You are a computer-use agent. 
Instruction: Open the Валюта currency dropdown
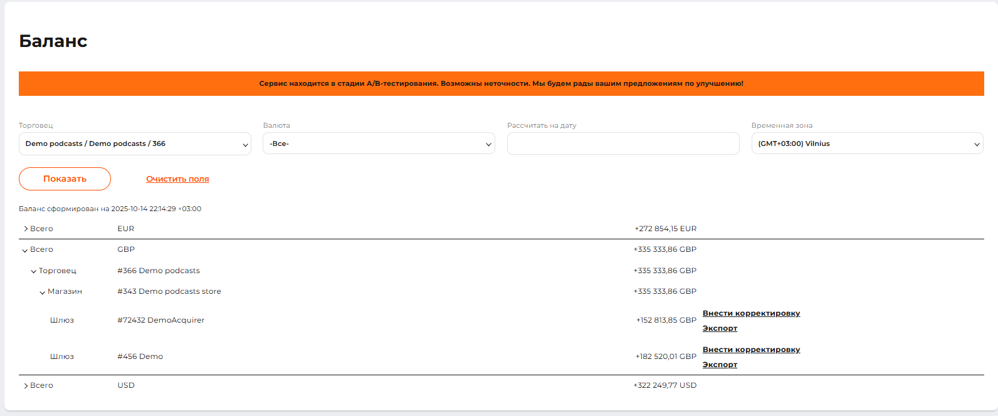[379, 144]
